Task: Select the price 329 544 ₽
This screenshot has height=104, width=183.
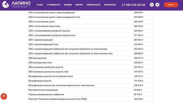Action: (139, 99)
